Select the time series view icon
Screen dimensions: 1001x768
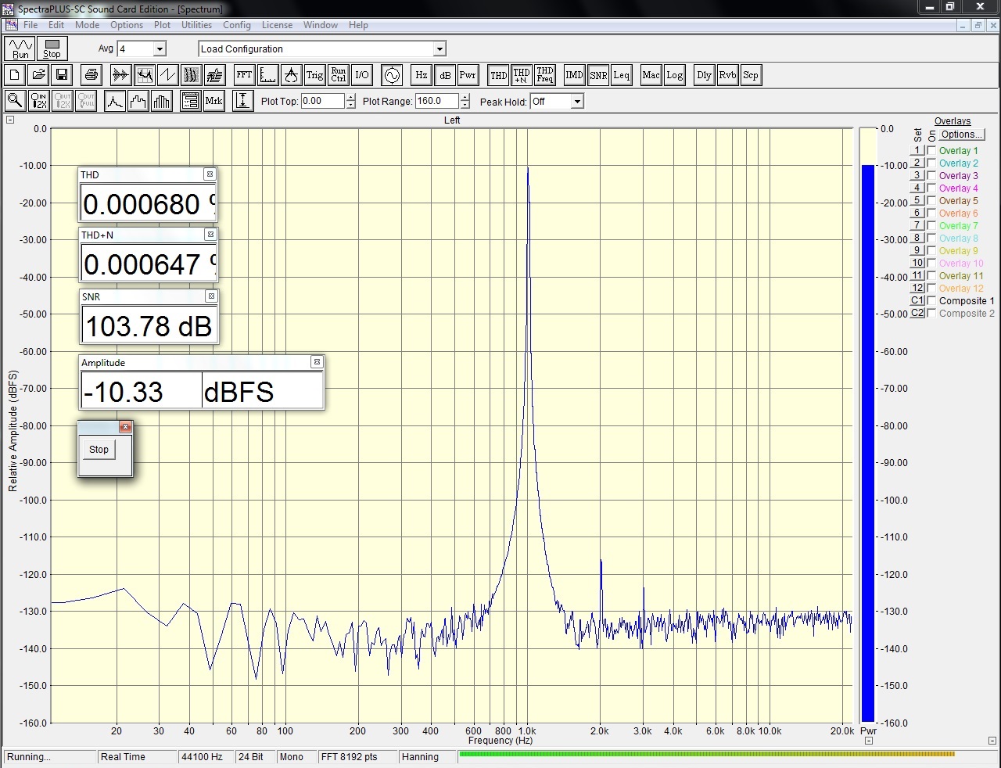(x=120, y=75)
